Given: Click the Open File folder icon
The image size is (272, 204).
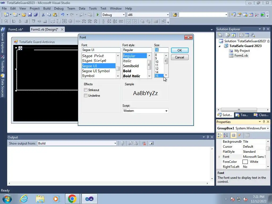Looking at the screenshot, I should tap(24, 15).
